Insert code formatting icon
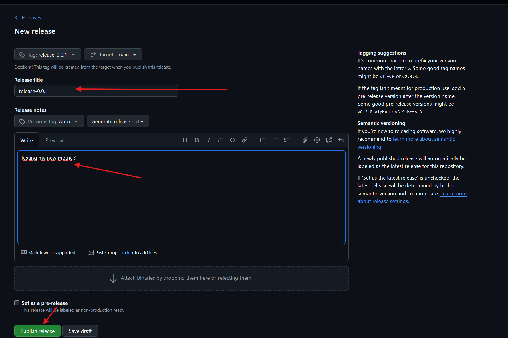Image resolution: width=508 pixels, height=338 pixels. (233, 140)
